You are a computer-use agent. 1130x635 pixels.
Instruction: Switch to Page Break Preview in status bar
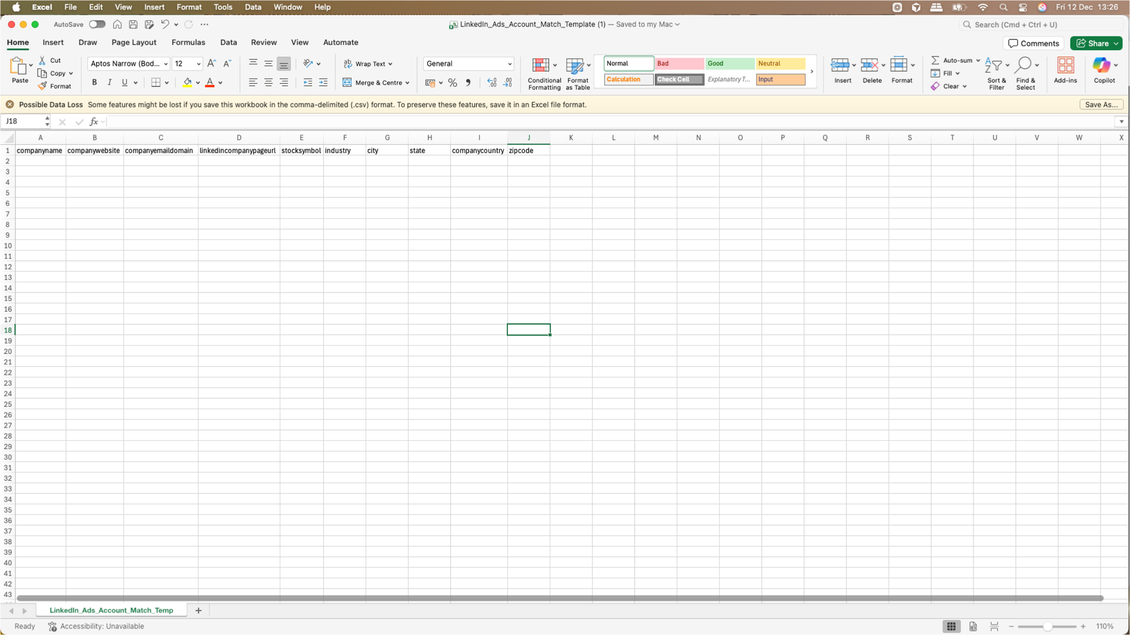[x=994, y=627]
